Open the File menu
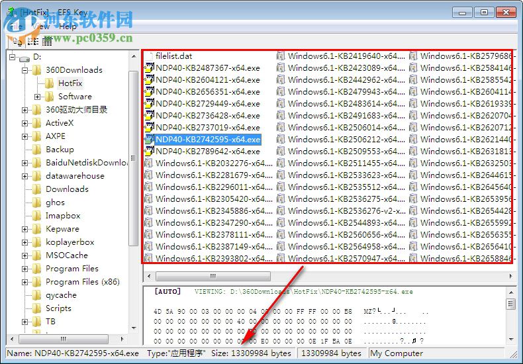The height and width of the screenshot is (364, 523). point(16,26)
